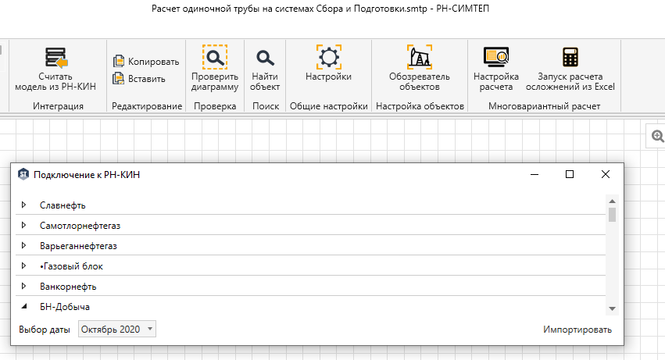
Task: Expand the Газовый блок tree node
Action: (23, 266)
